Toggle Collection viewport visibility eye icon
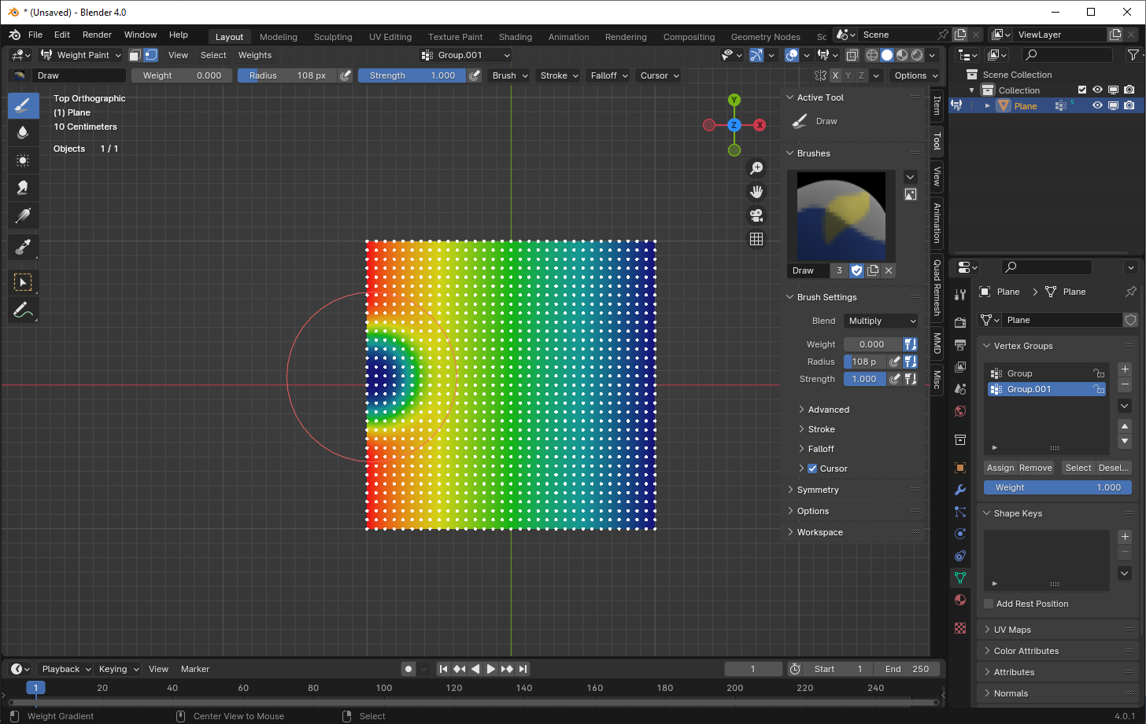 [x=1097, y=90]
